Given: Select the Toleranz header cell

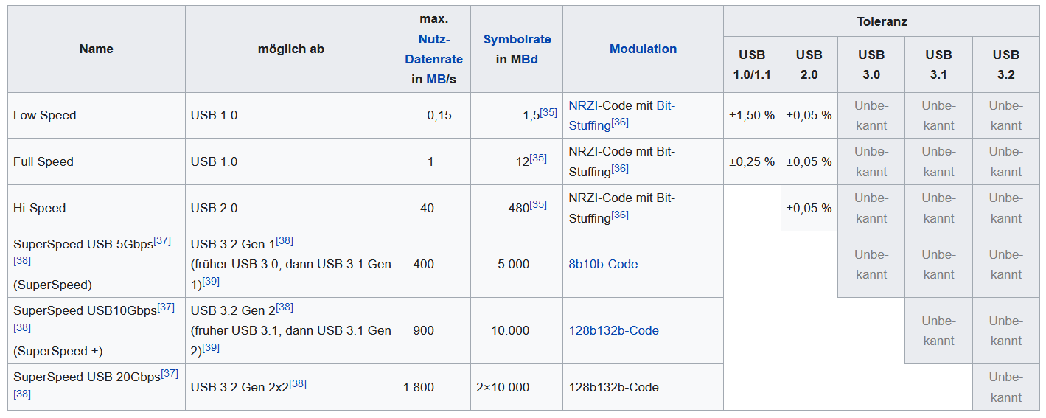Looking at the screenshot, I should coord(882,21).
